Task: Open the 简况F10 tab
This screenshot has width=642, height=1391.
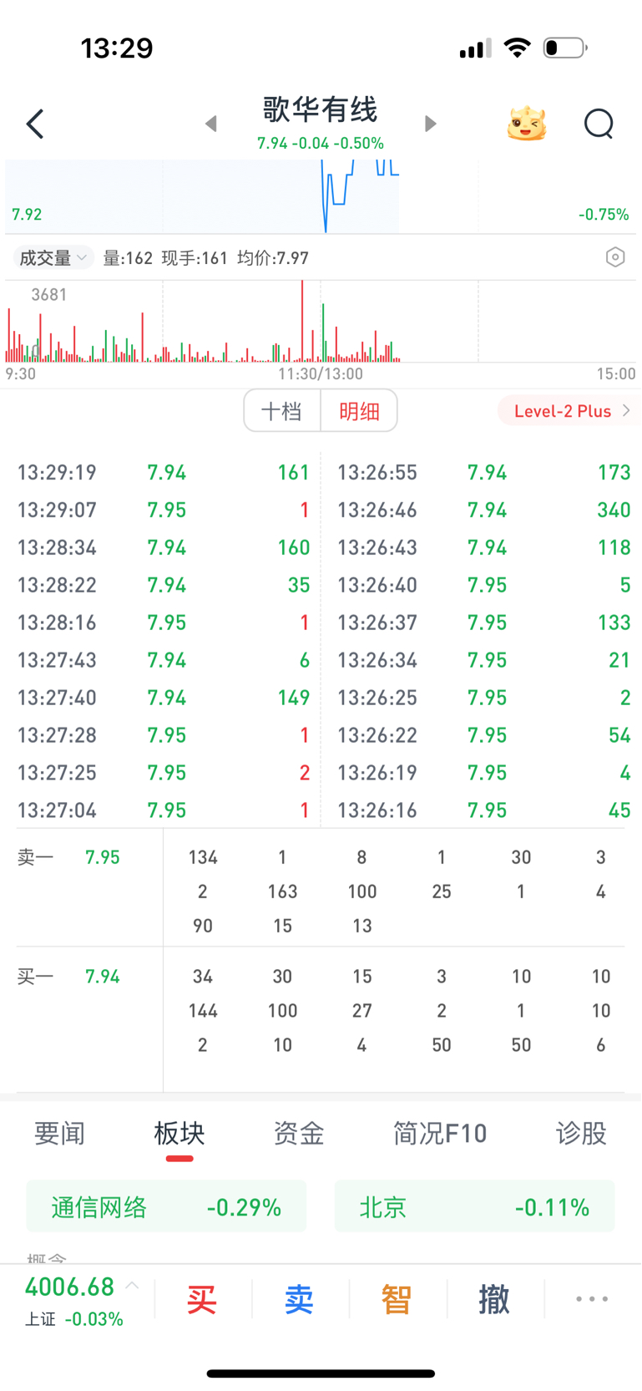Action: coord(440,1134)
